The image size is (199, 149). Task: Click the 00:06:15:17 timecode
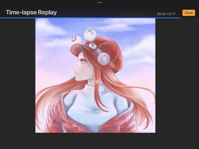[166, 14]
